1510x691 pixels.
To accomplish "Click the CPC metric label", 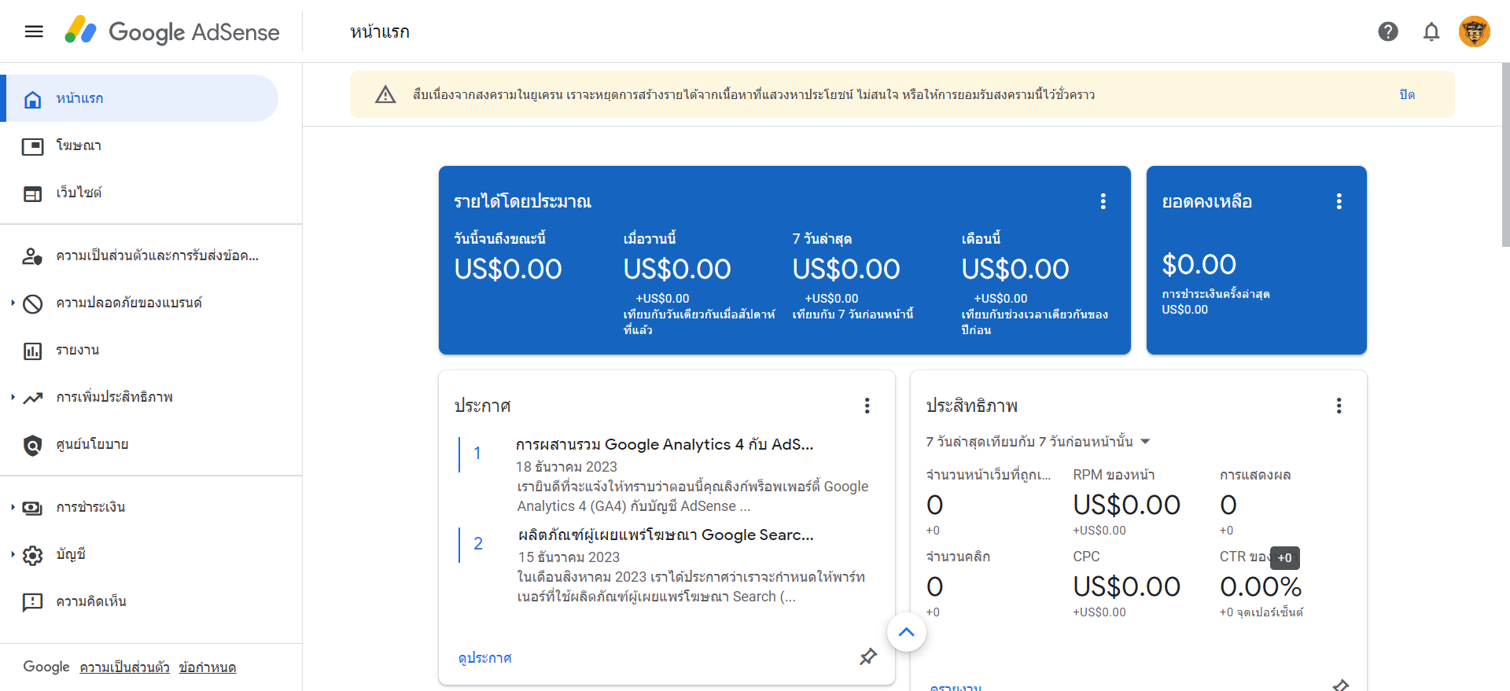I will (x=1086, y=557).
